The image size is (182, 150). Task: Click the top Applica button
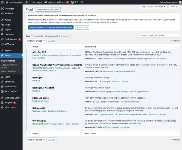click(51, 41)
